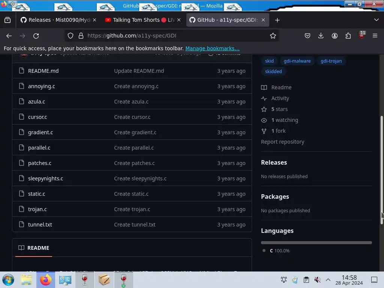Click the C 100.0% language entry
The image size is (384, 288).
click(x=279, y=251)
